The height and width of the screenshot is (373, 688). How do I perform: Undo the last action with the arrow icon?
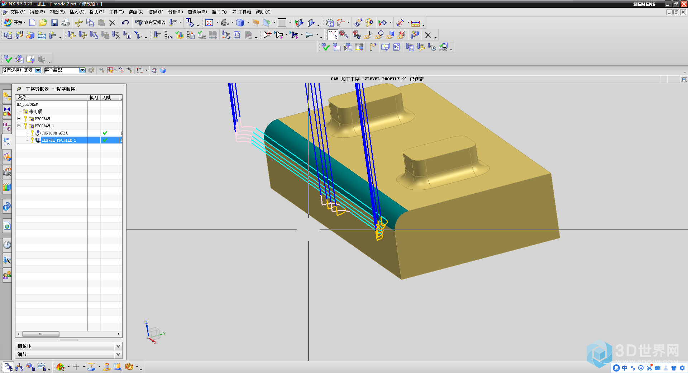click(x=125, y=23)
